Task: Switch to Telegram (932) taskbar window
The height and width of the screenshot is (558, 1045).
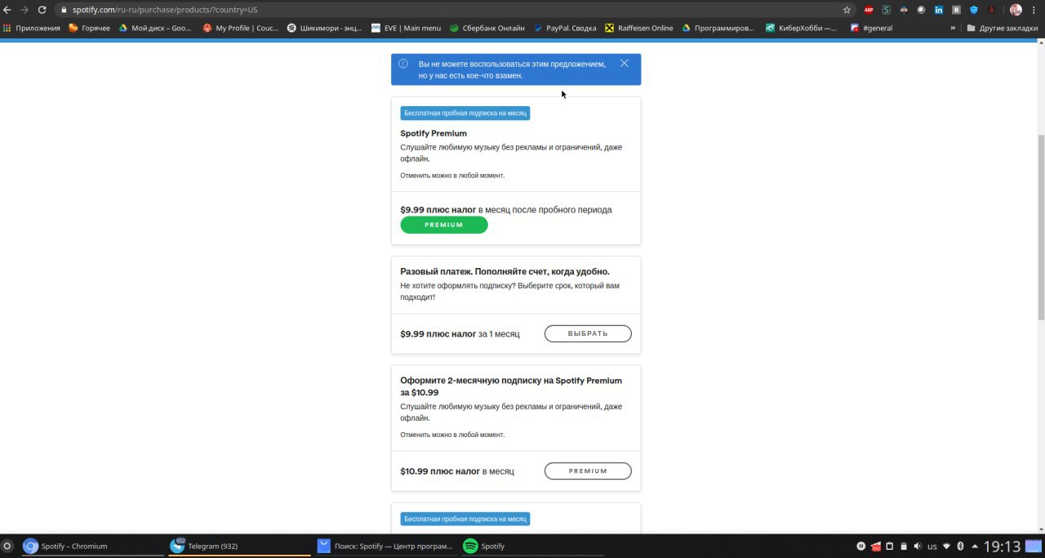Action: [x=239, y=546]
